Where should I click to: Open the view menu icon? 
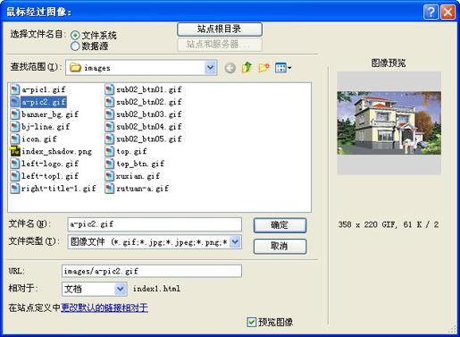tap(283, 68)
